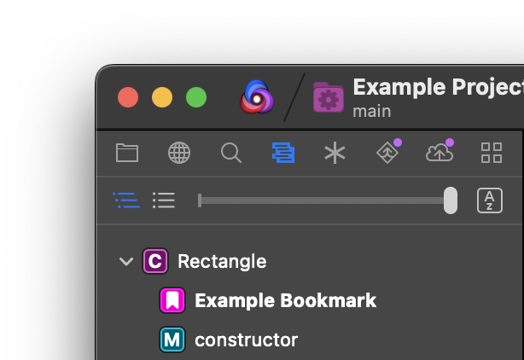Click the symbol depth slider handle
The width and height of the screenshot is (524, 360).
tap(451, 200)
